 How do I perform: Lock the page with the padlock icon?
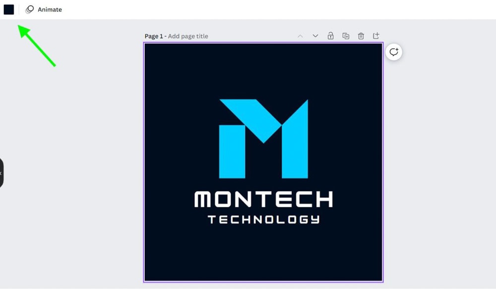click(330, 35)
